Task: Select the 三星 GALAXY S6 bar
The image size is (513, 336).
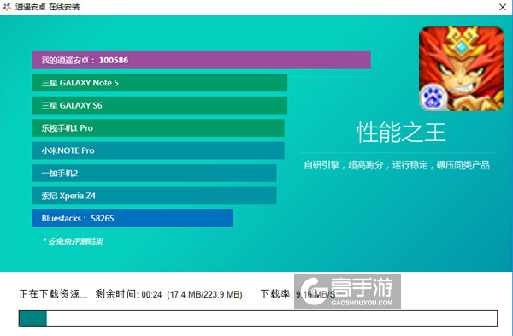Action: [x=160, y=105]
